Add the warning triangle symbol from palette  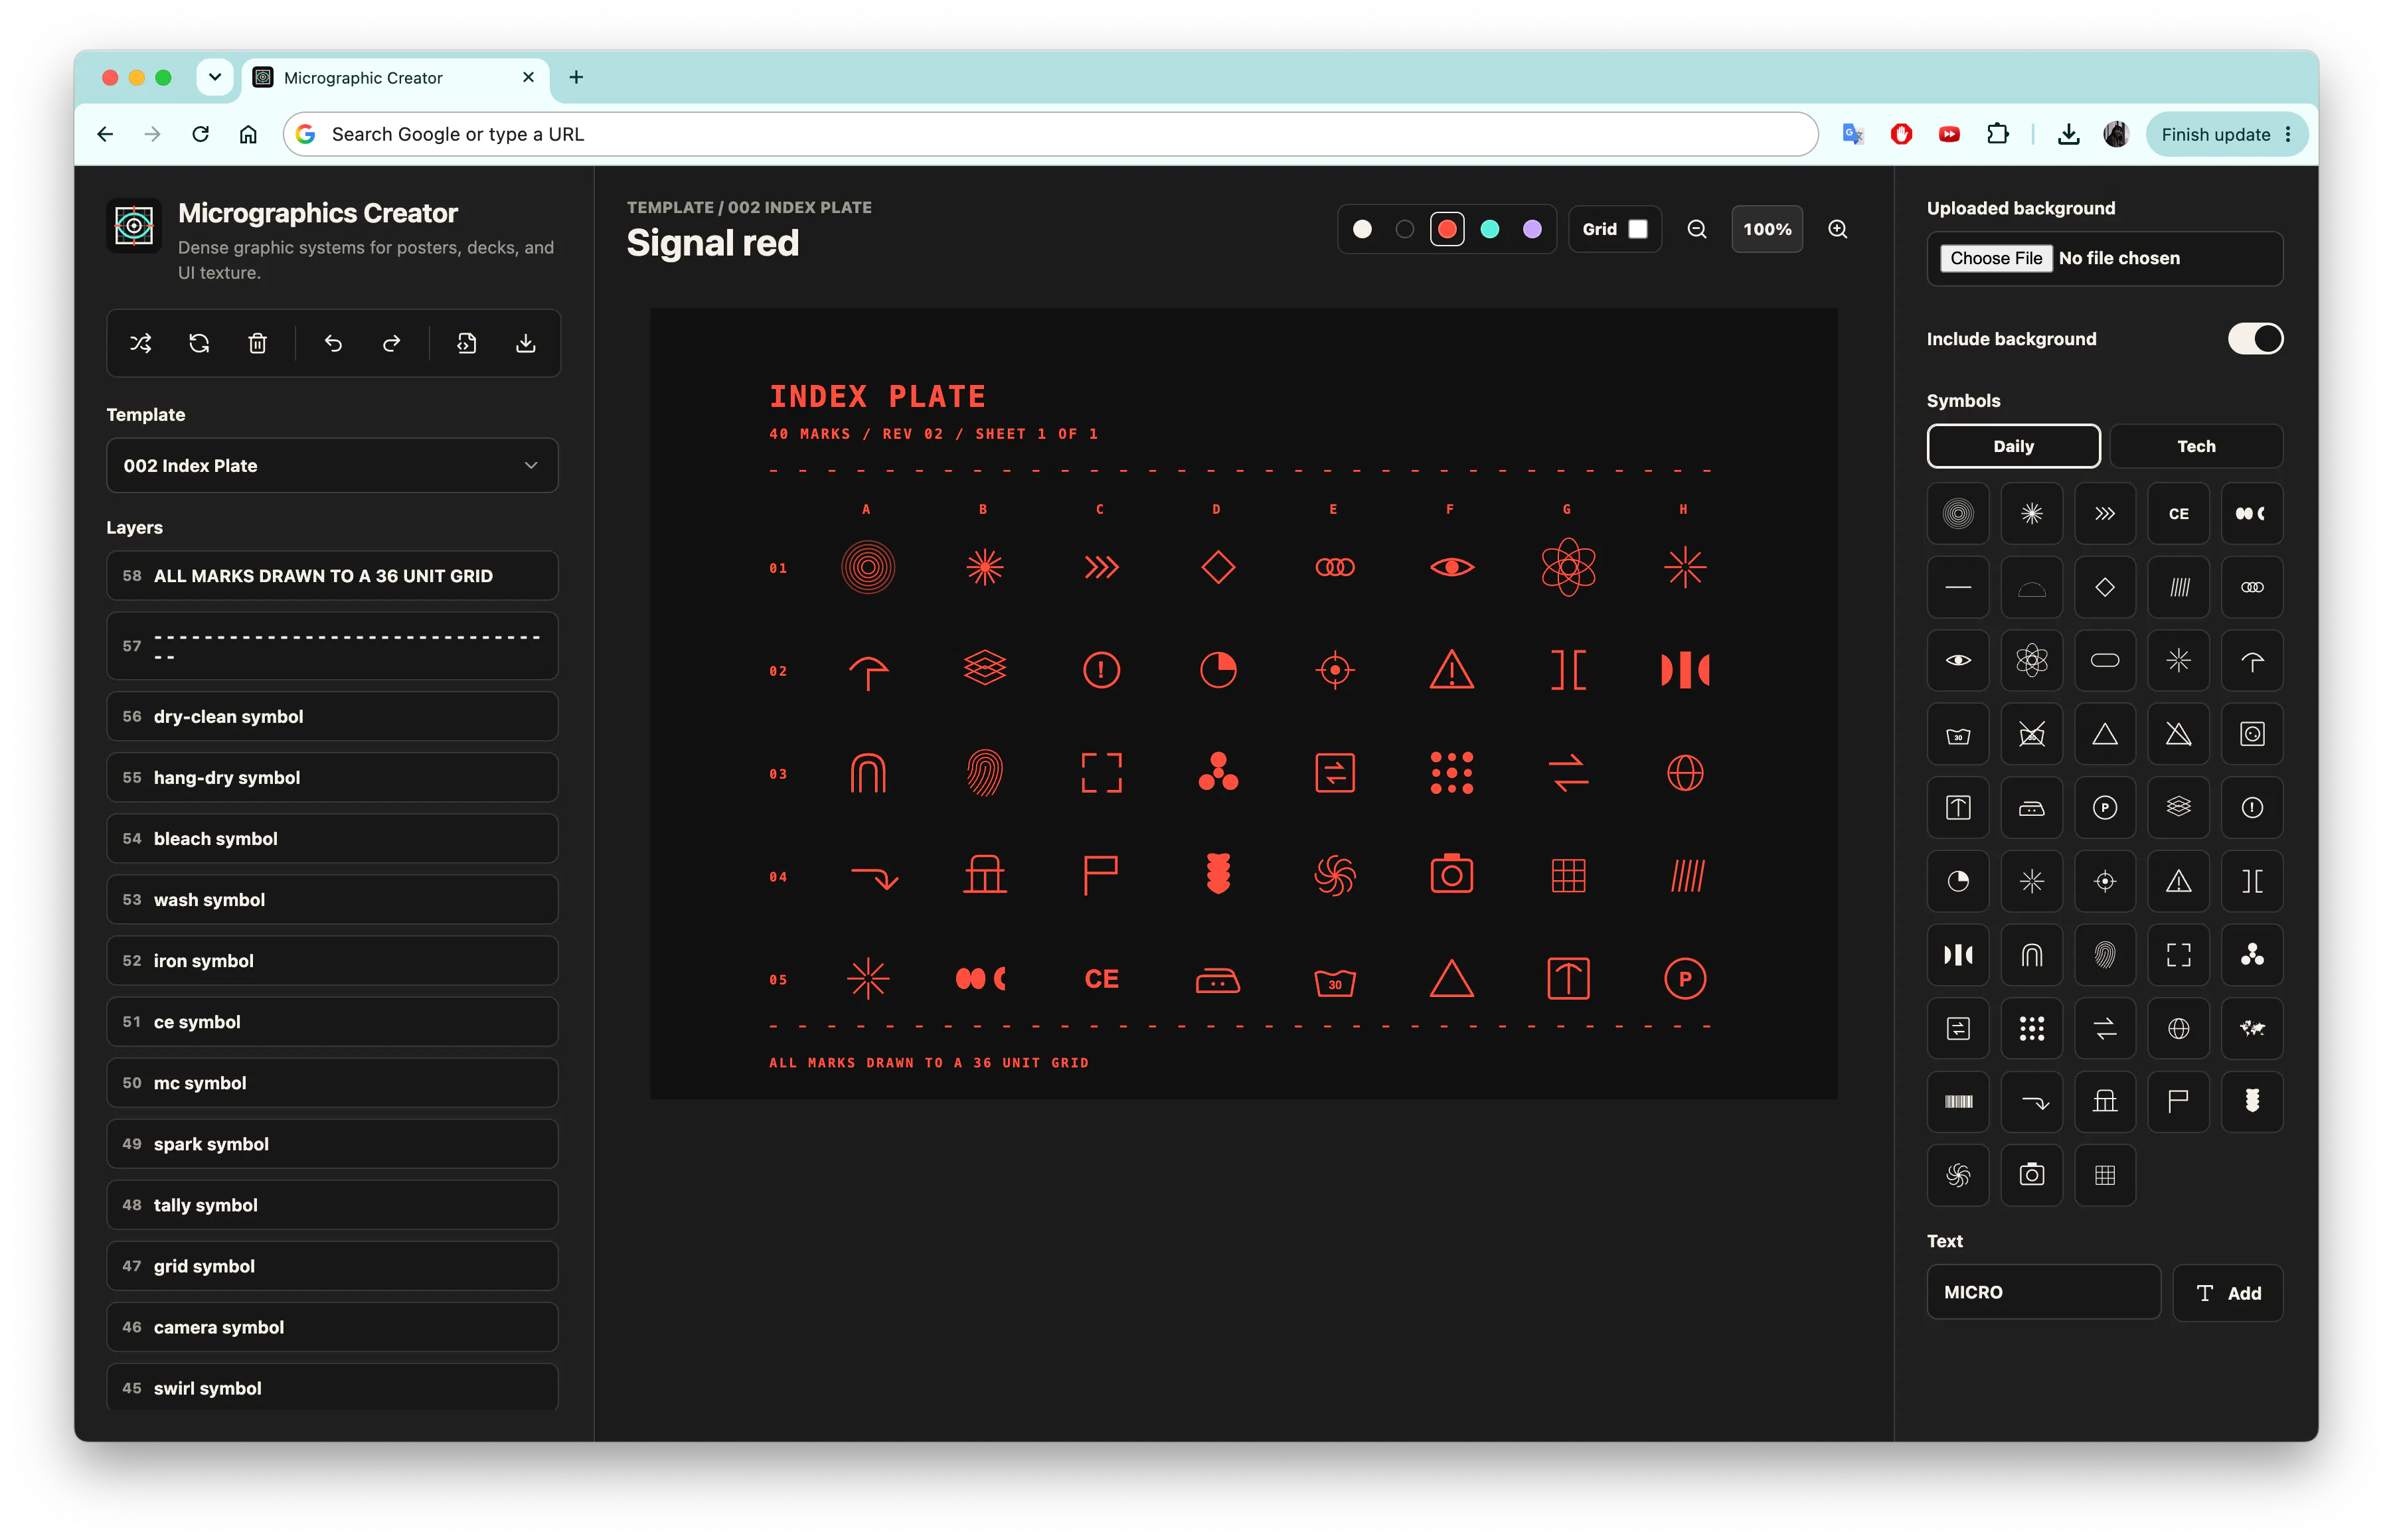point(2179,881)
